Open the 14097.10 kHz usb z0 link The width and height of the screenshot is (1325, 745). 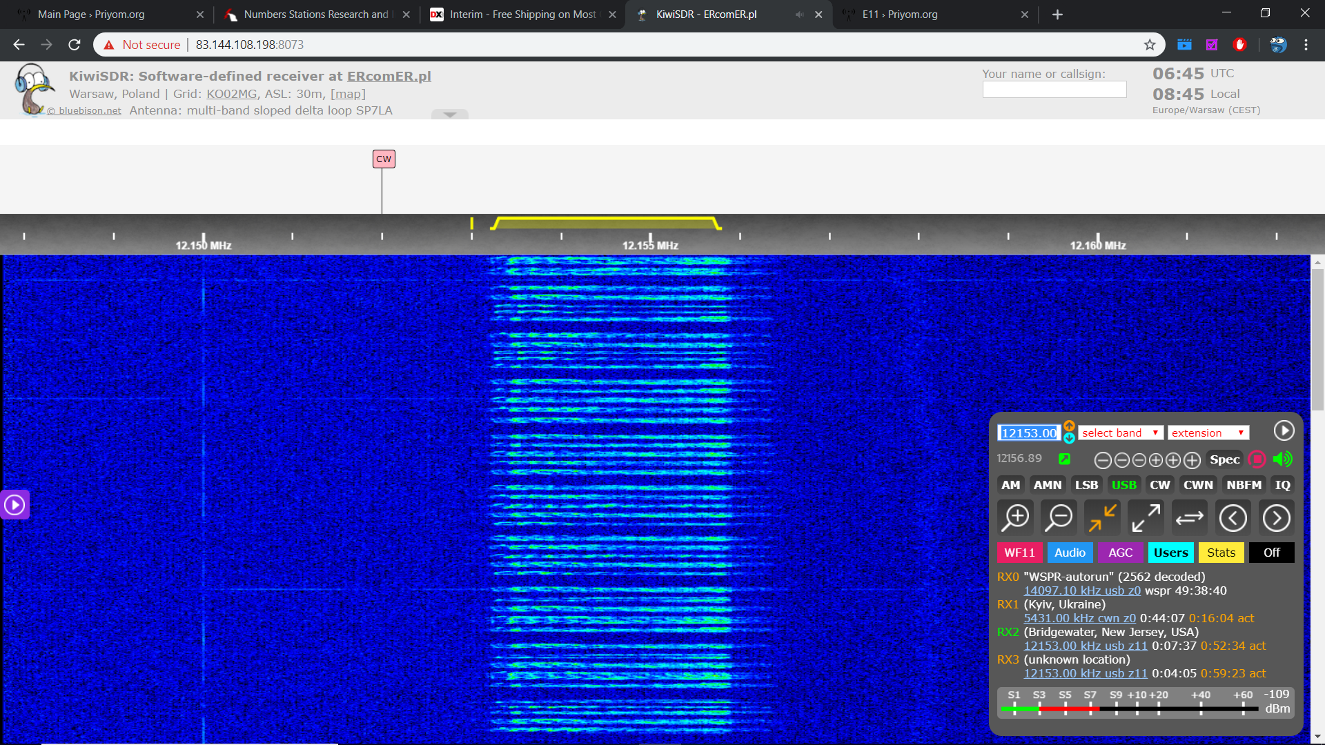[1081, 590]
